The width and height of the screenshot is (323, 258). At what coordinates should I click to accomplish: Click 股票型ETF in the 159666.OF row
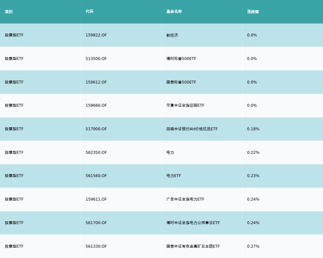point(14,105)
